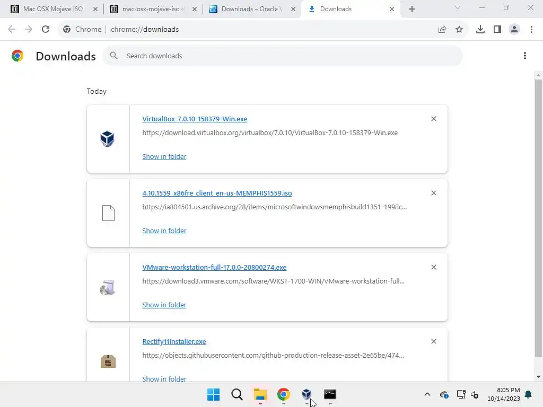Click the VirtualBox cube file icon
Image resolution: width=543 pixels, height=407 pixels.
tap(107, 139)
